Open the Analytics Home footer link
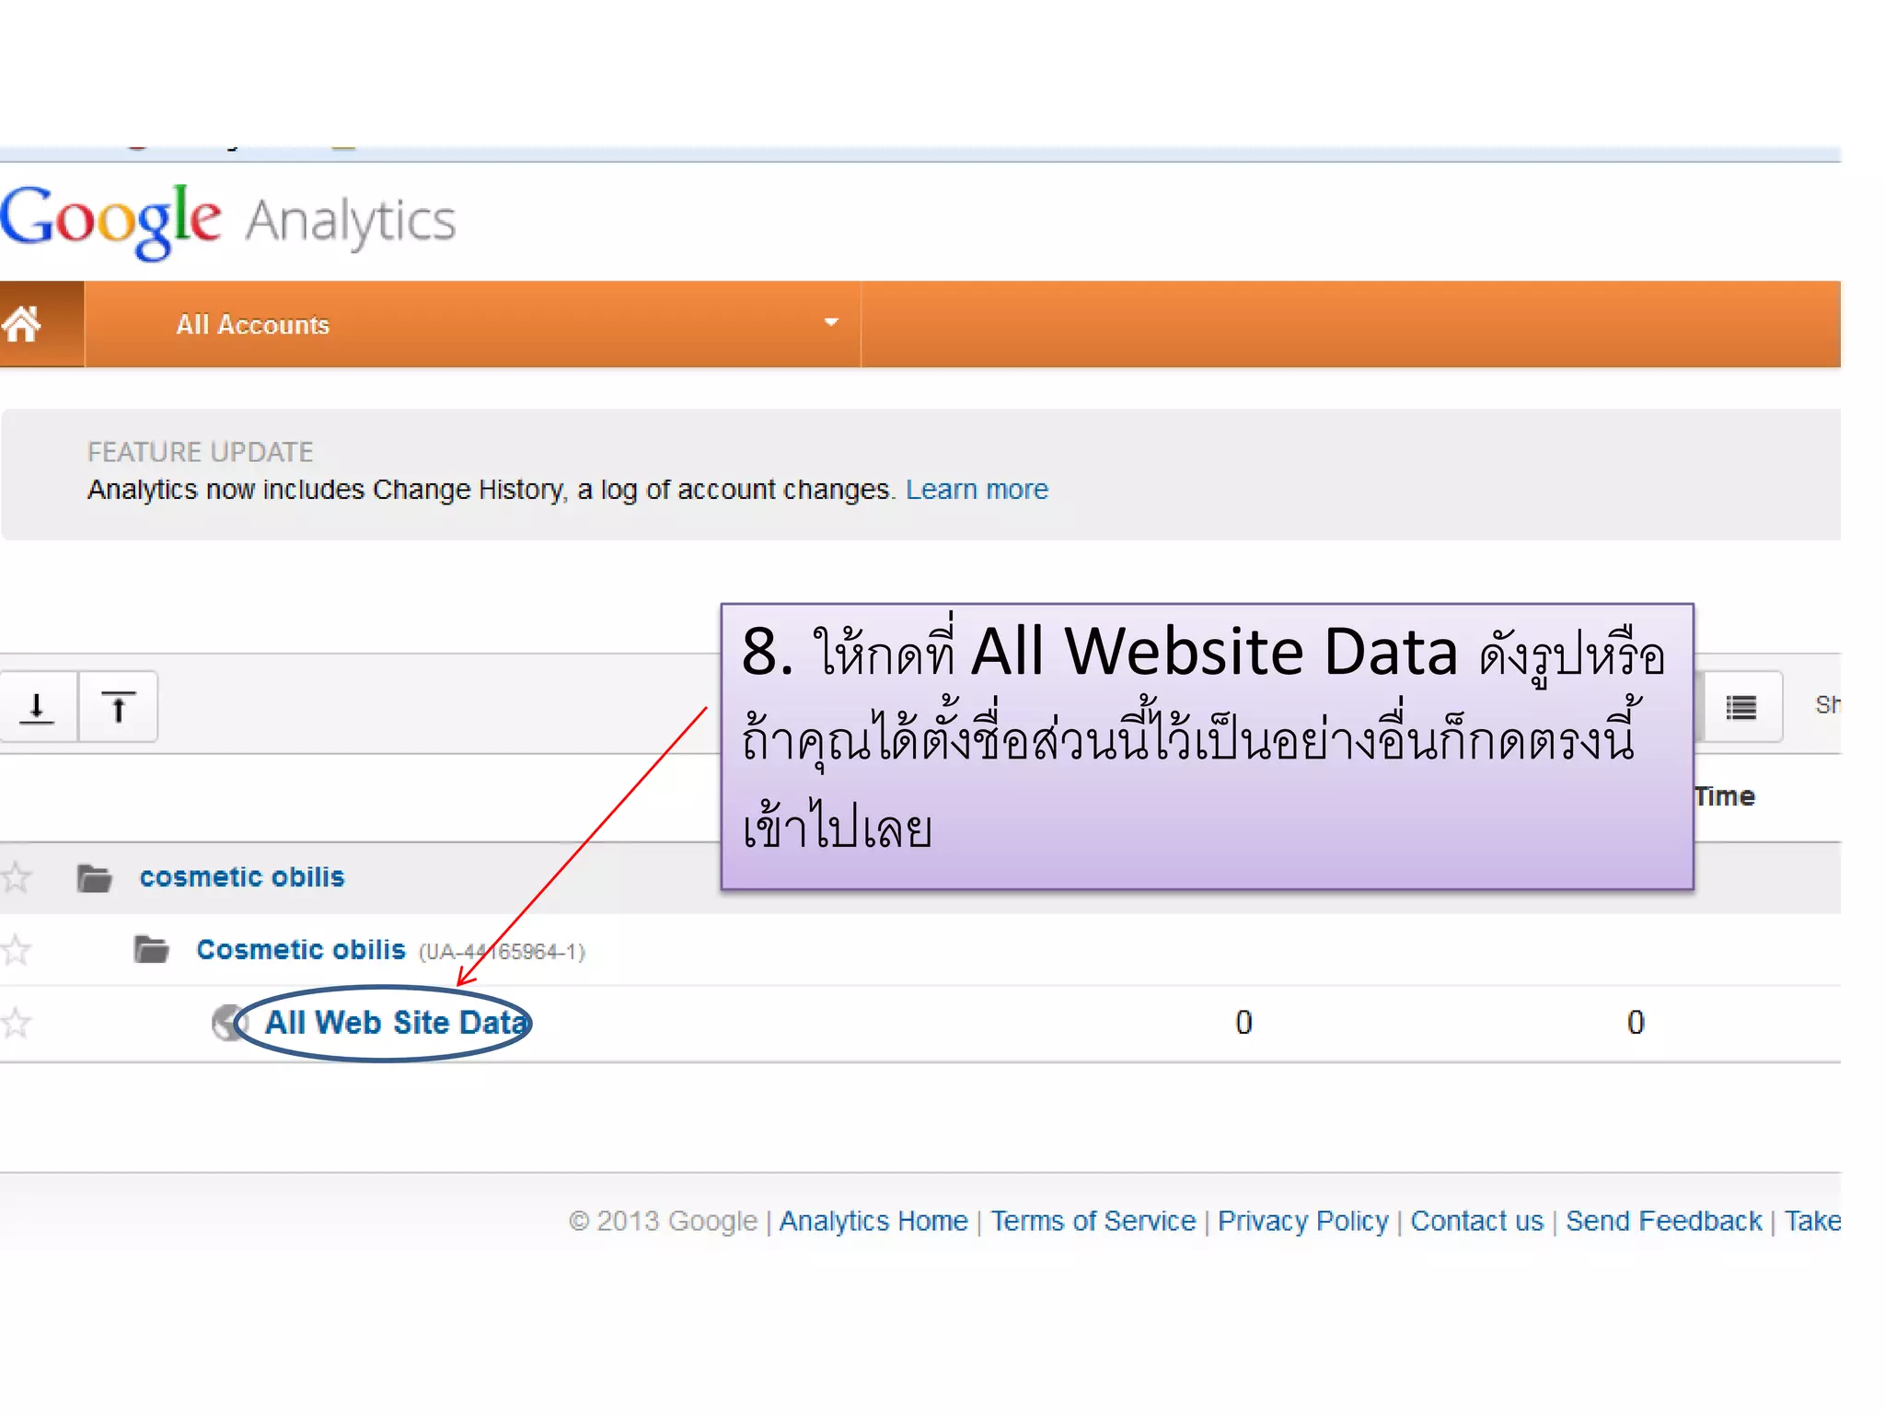This screenshot has width=1885, height=1414. point(873,1221)
